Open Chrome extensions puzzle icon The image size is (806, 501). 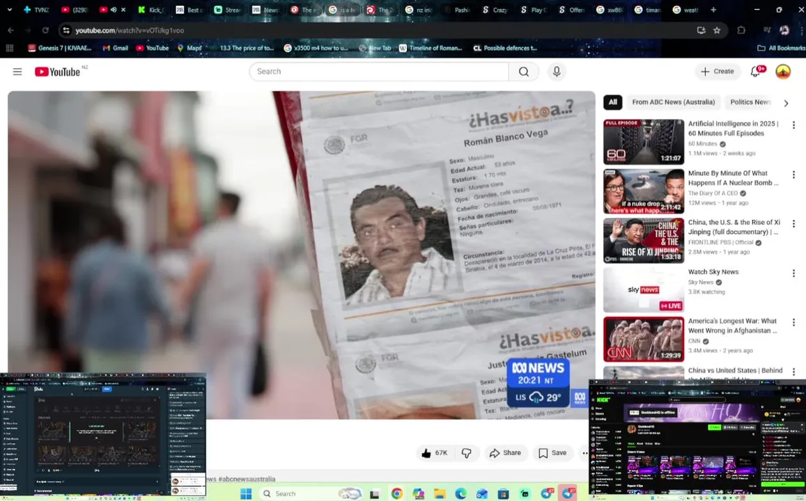point(741,31)
